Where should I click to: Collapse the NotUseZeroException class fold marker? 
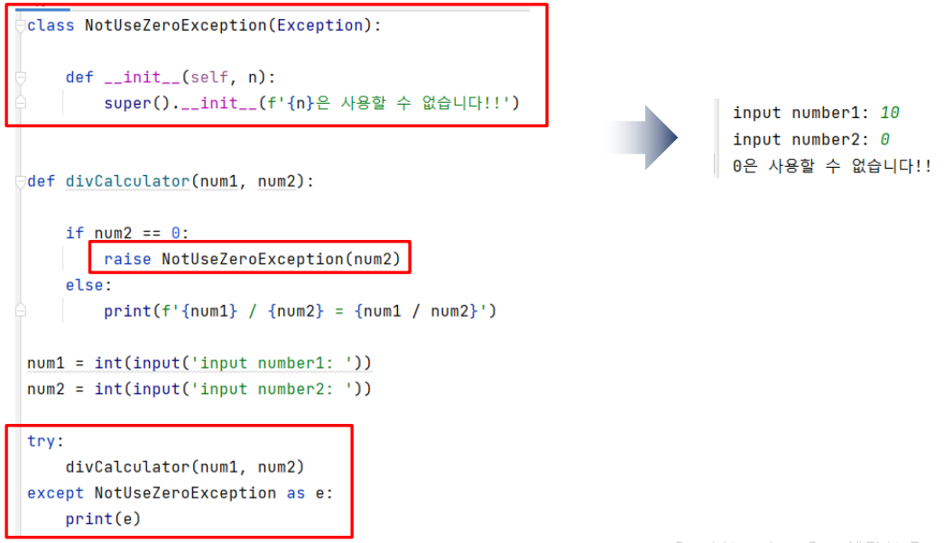(21, 26)
